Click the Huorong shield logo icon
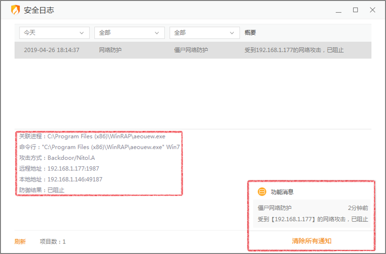The image size is (386, 254). 16,10
